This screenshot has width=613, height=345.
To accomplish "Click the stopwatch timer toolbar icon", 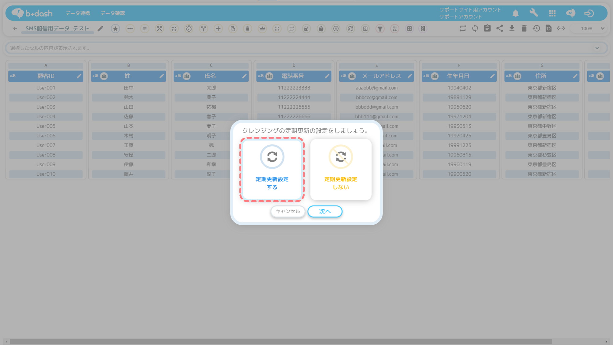I will pyautogui.click(x=189, y=29).
